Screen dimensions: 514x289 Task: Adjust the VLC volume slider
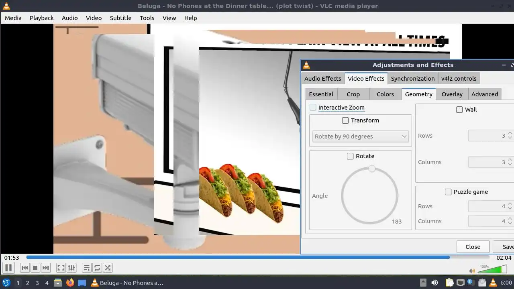[x=492, y=270]
